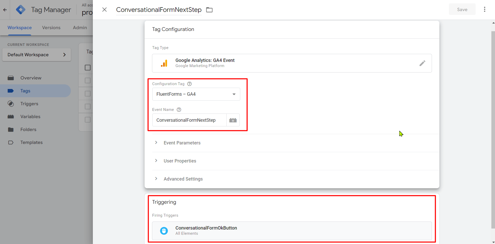The height and width of the screenshot is (244, 495).
Task: Click the Google Analytics bar chart icon
Action: click(164, 63)
